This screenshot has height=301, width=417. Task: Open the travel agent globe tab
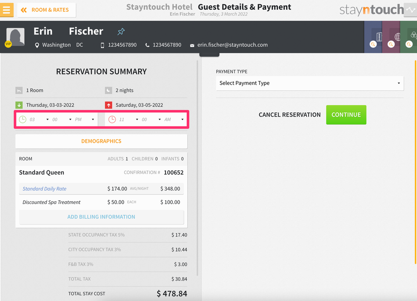tap(391, 37)
